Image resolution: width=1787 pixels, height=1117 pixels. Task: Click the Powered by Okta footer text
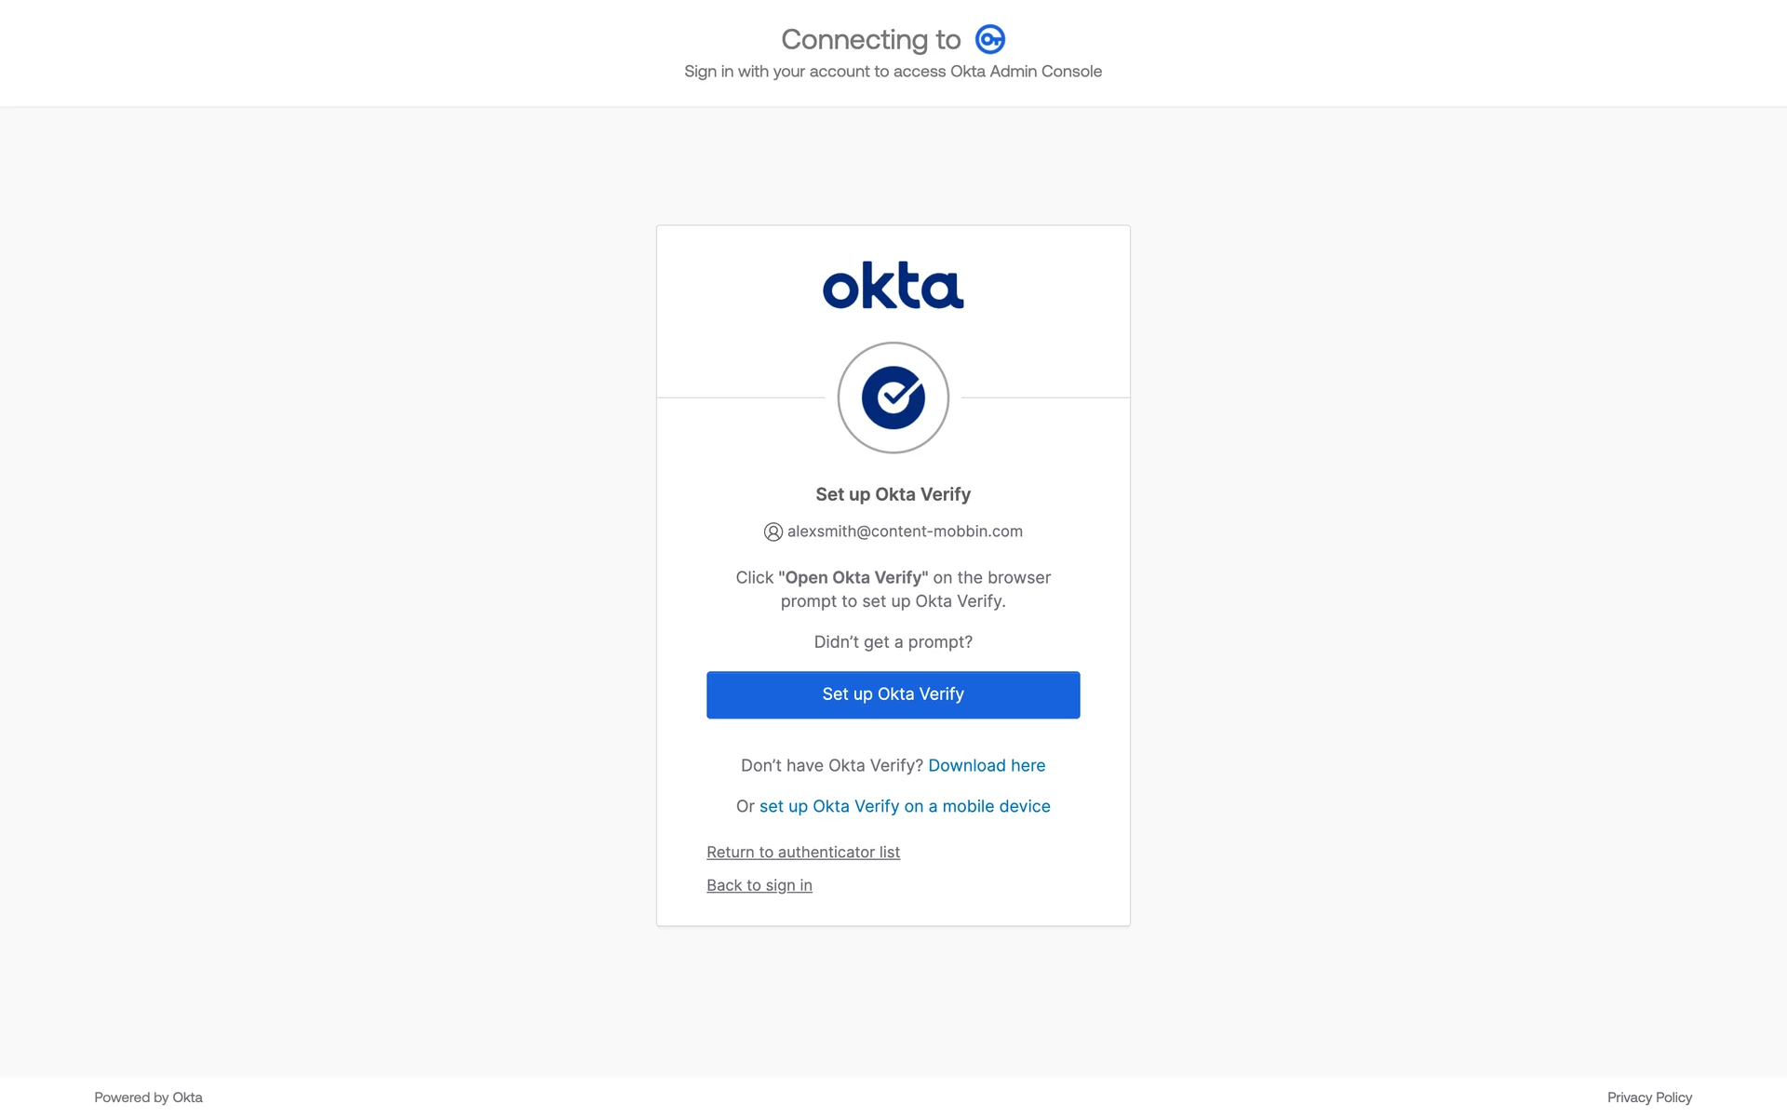(148, 1097)
